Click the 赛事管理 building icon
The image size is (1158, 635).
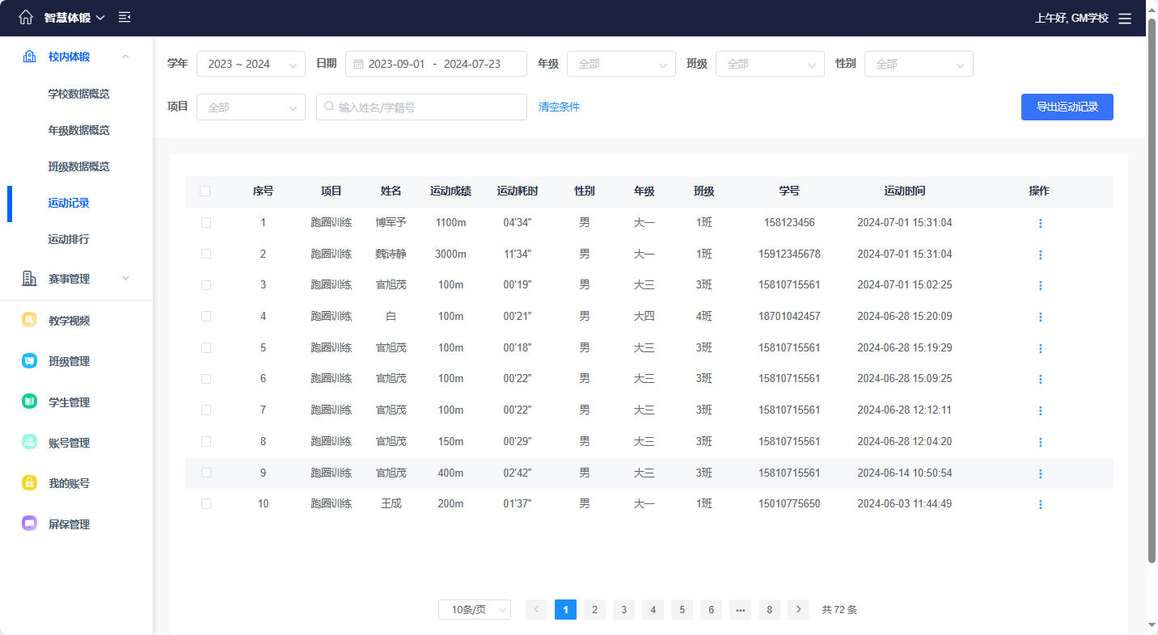click(29, 279)
